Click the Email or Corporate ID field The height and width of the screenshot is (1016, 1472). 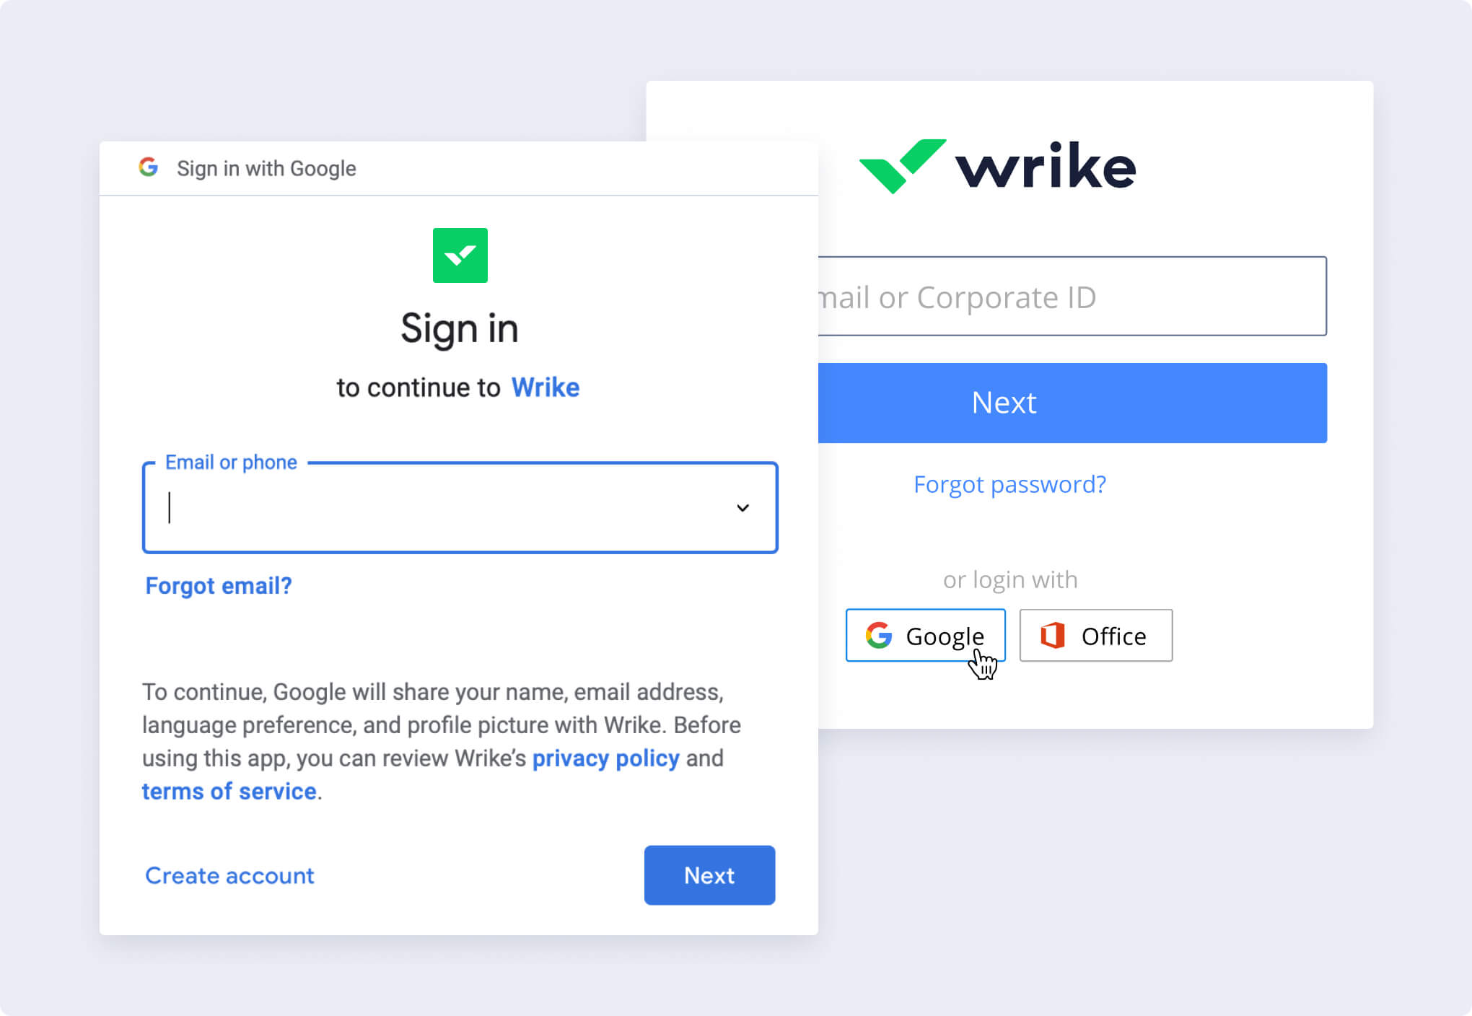click(1072, 297)
